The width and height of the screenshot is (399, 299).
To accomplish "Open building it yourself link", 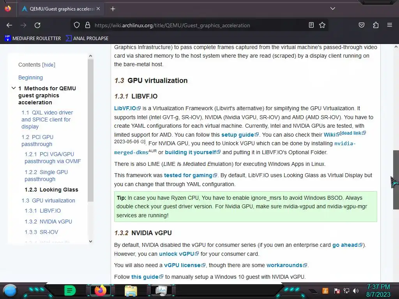I will click(x=192, y=152).
